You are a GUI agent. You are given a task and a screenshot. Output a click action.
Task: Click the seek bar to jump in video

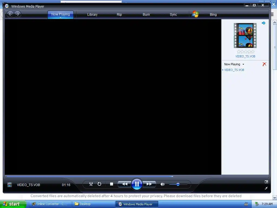tap(137, 176)
